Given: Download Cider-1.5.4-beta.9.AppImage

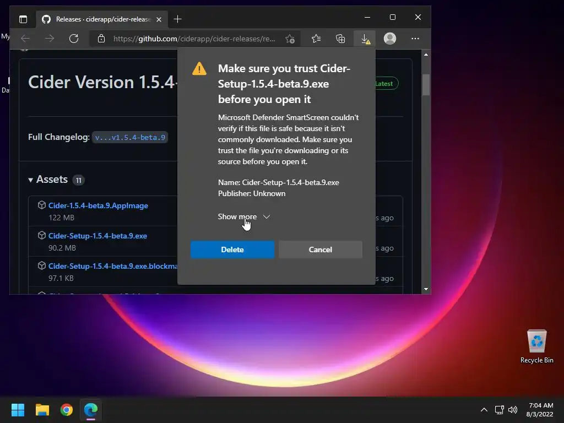Looking at the screenshot, I should (98, 206).
